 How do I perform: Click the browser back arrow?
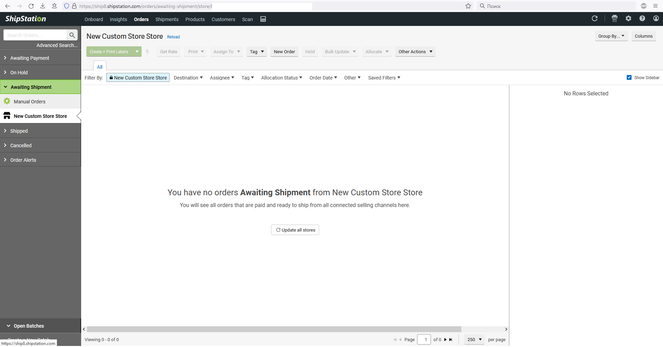pos(8,6)
